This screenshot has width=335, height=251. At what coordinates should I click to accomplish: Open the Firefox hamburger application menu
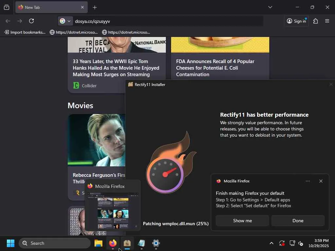327,21
